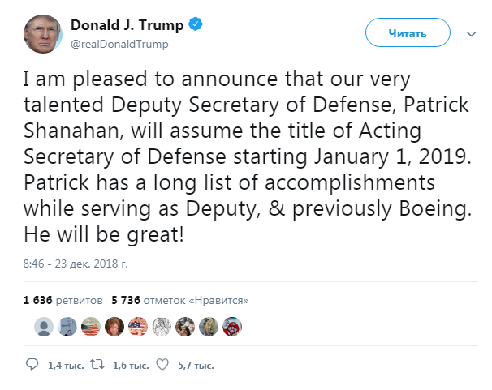Viewport: 492px width, 390px height.
Task: Click the 5,7 тыс. like count
Action: point(194,366)
